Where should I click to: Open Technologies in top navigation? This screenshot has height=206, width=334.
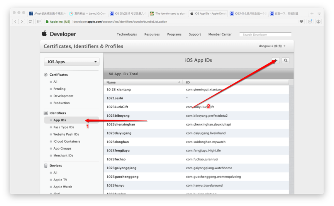127,34
